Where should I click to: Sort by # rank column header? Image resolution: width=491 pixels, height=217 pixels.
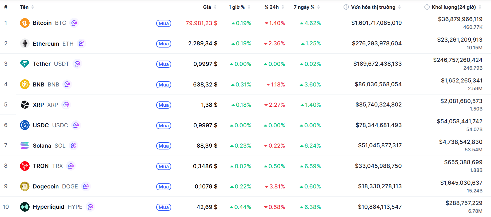6,7
